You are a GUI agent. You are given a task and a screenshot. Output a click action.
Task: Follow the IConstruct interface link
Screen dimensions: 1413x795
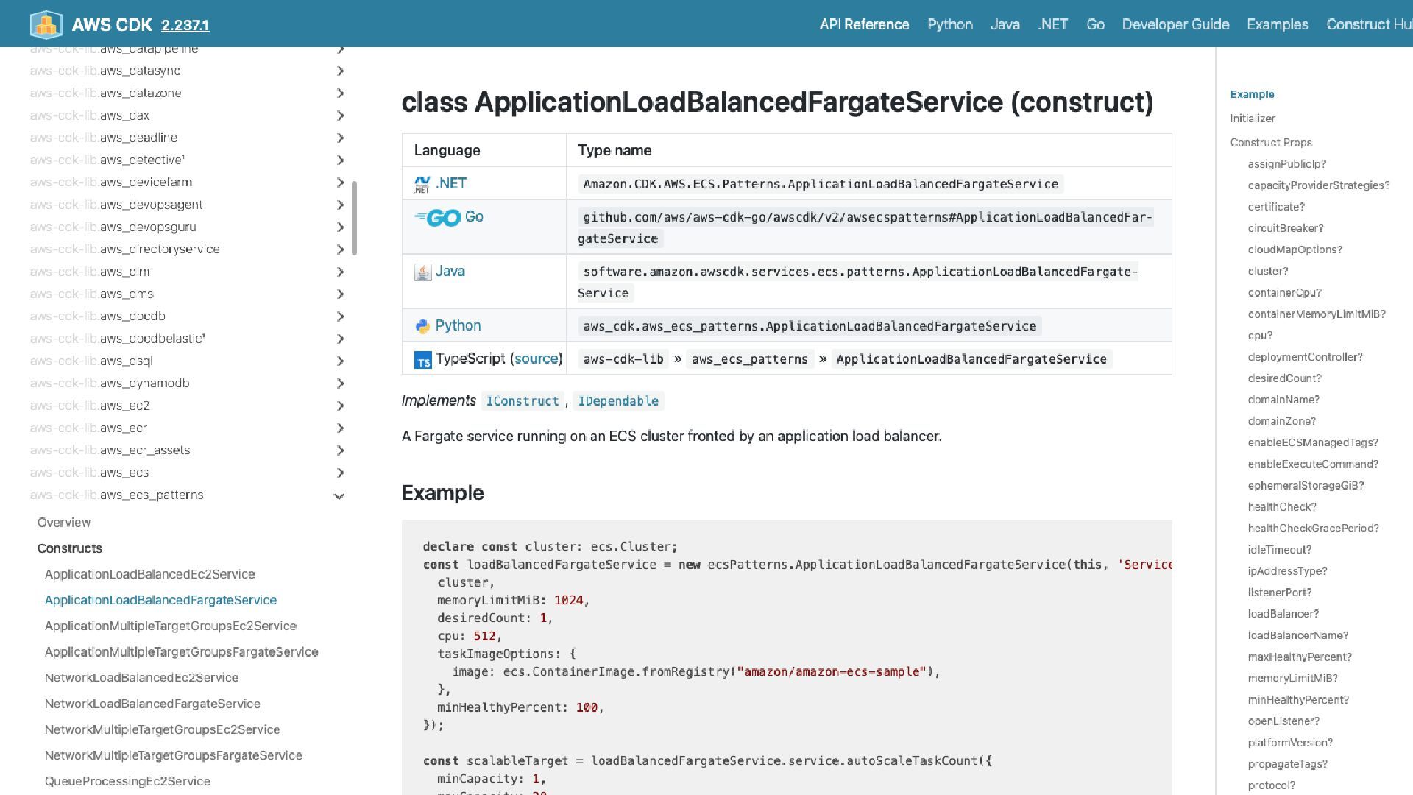click(522, 401)
